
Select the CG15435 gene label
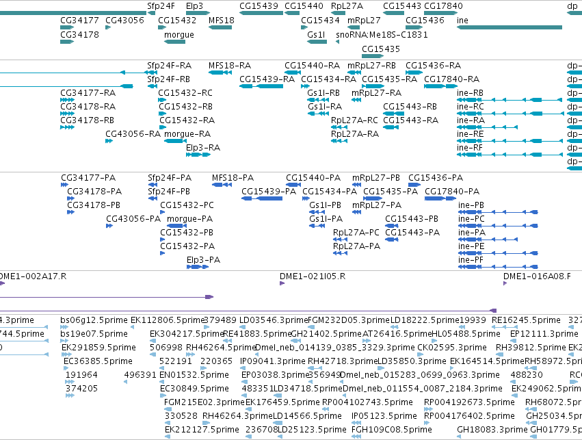(381, 49)
